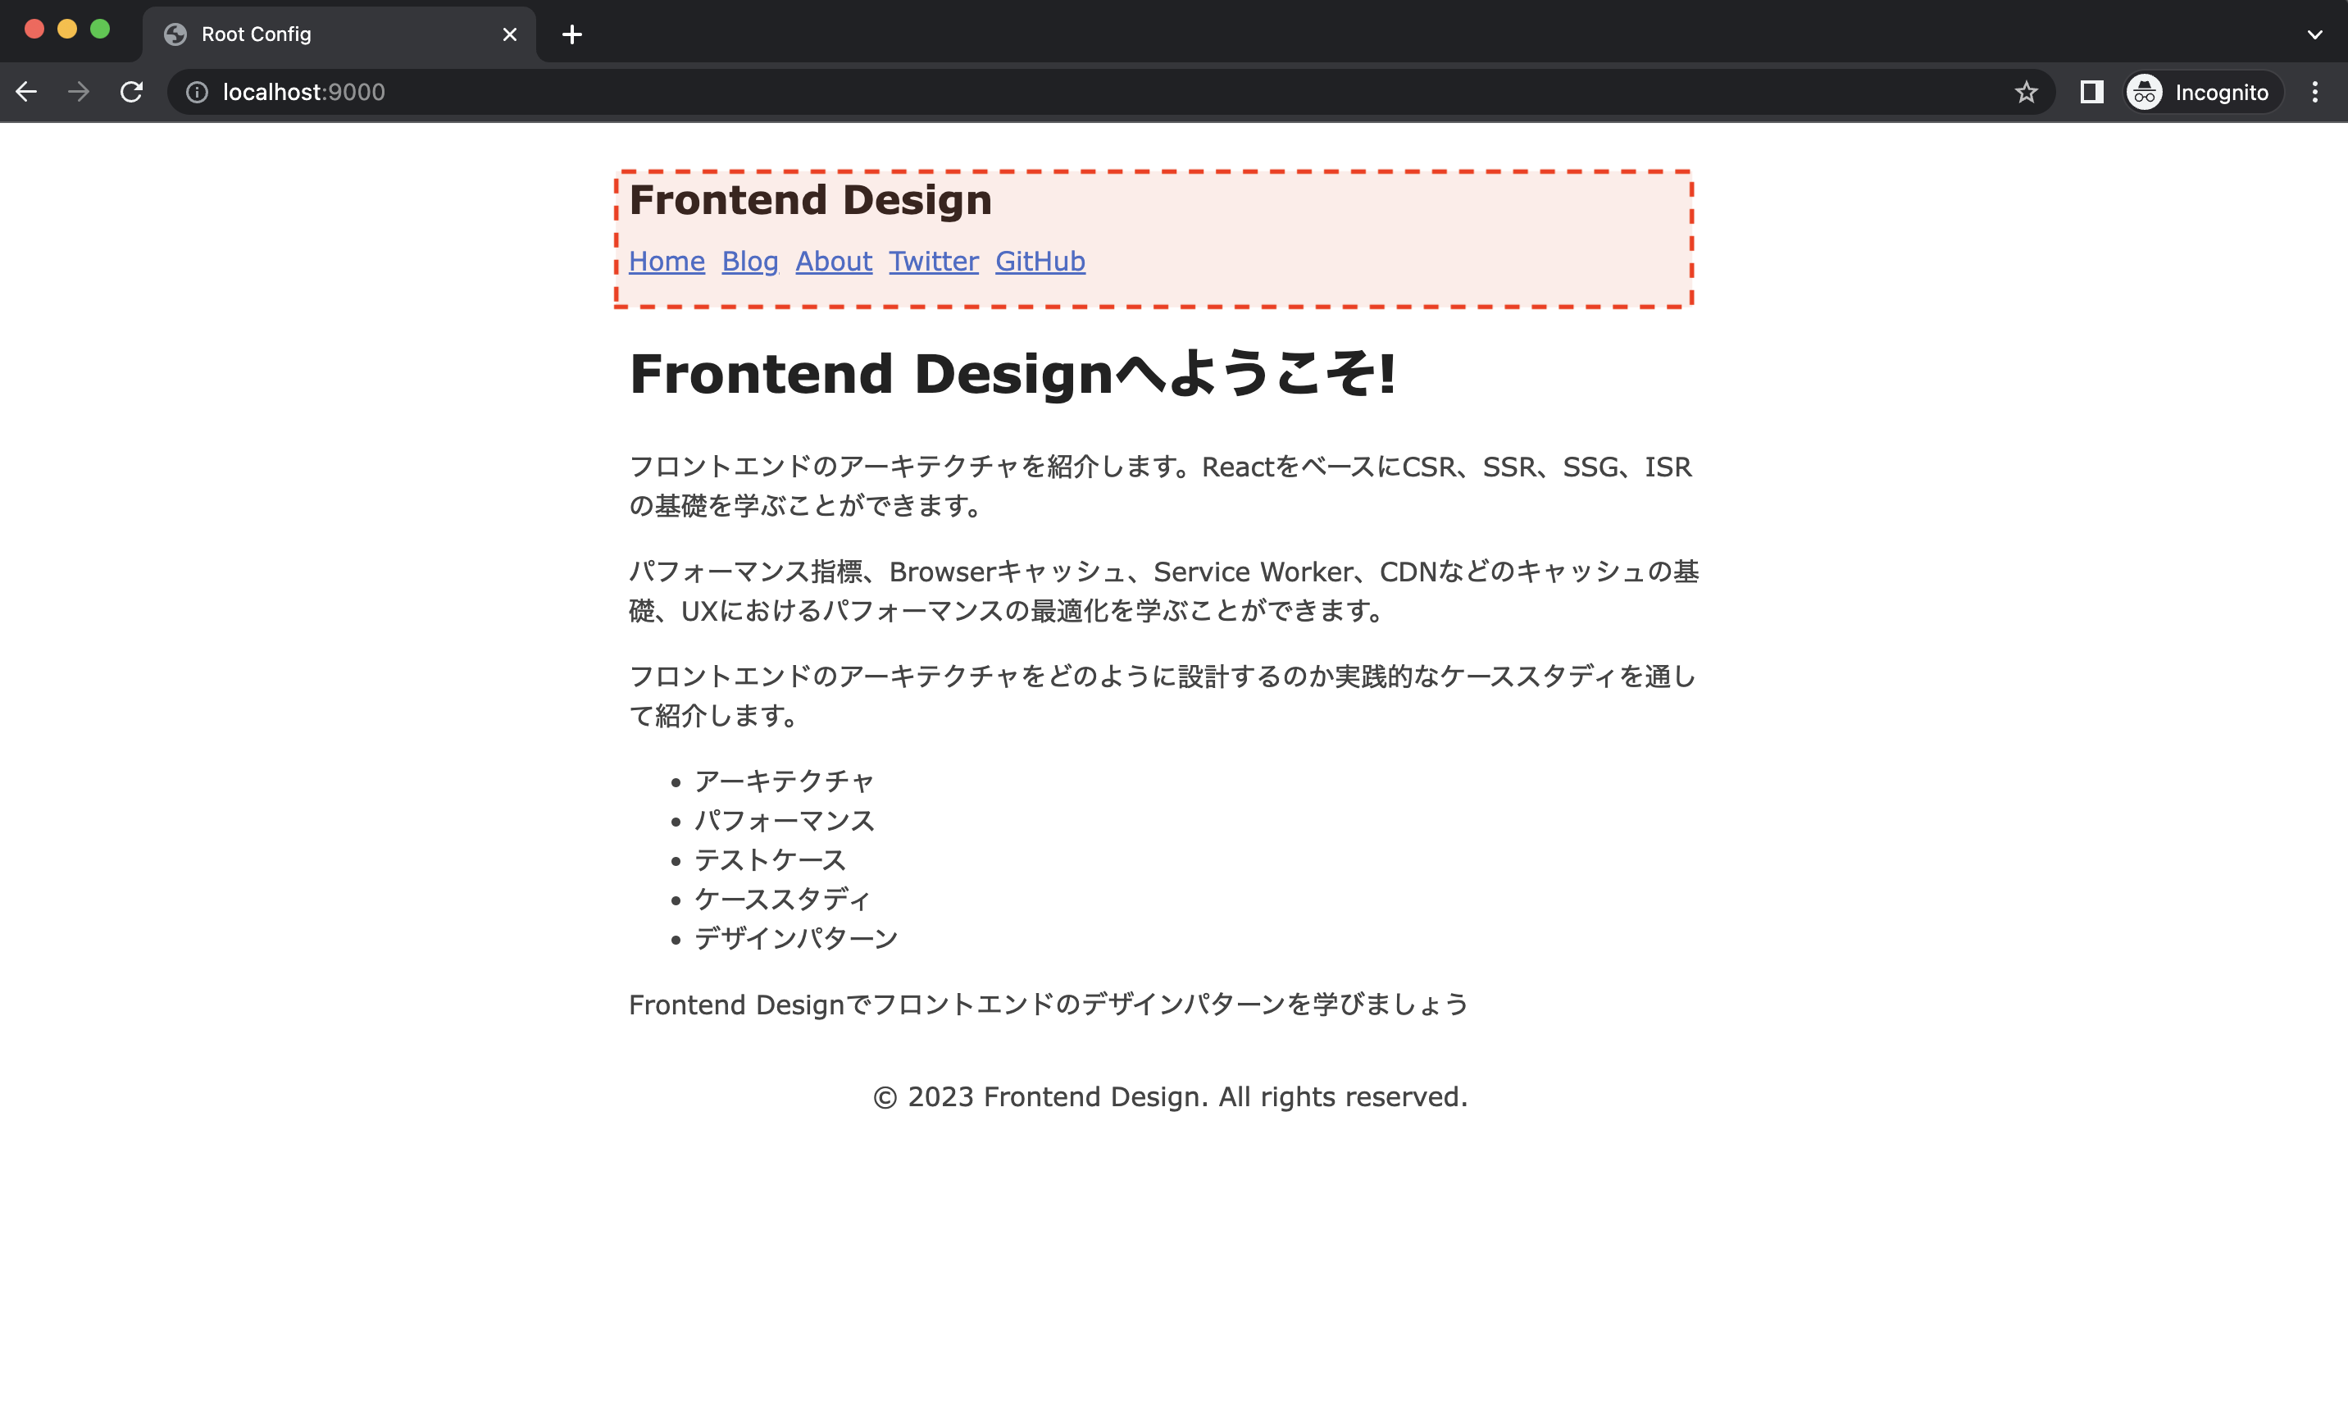Open the Twitter navigation link

(x=934, y=261)
